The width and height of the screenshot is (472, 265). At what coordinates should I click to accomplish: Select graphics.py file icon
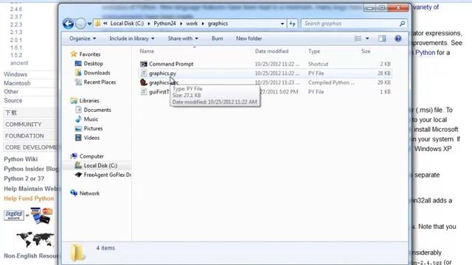(x=144, y=73)
